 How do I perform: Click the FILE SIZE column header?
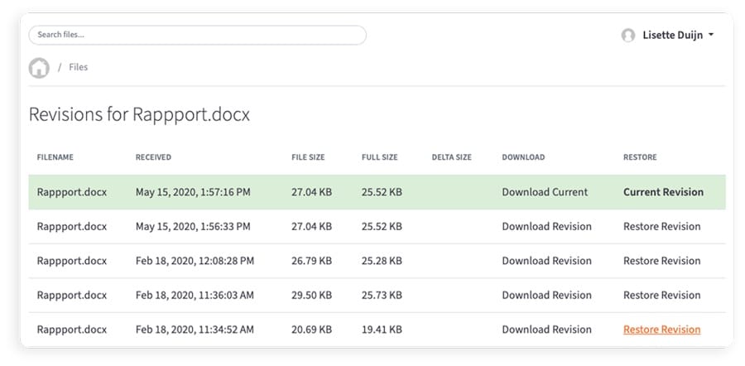tap(308, 157)
